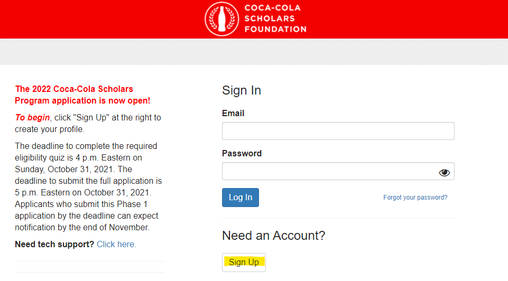The width and height of the screenshot is (508, 281).
Task: Click the bold Need tech support? text
Action: click(x=54, y=245)
